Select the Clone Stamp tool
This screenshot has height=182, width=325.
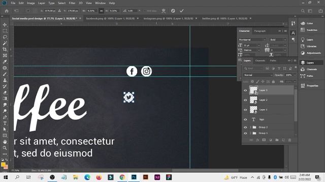click(x=5, y=80)
